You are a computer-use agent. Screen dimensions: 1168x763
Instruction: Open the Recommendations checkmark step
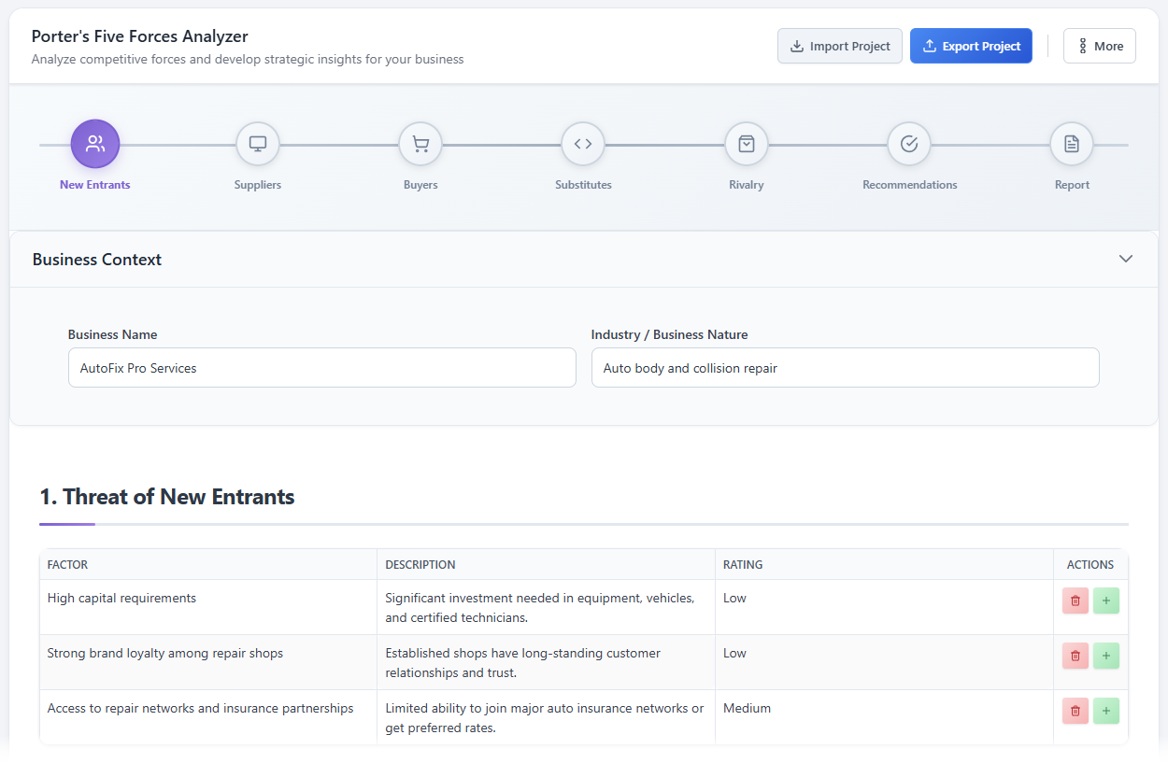click(909, 144)
